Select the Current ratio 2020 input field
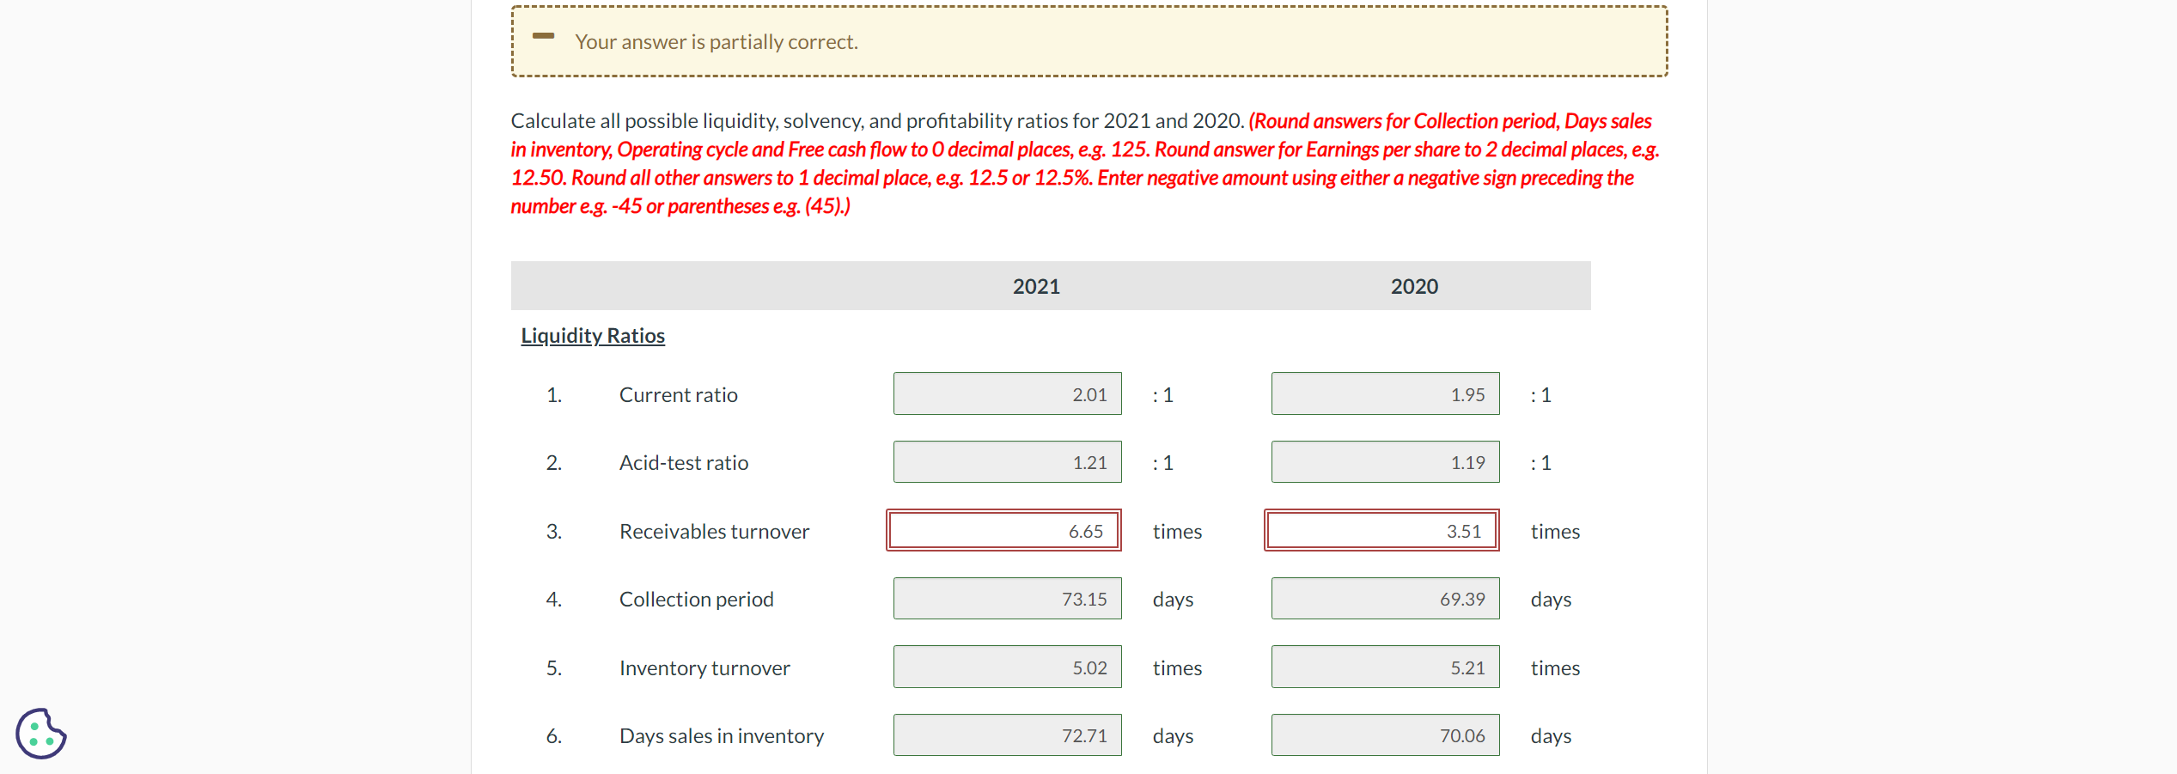This screenshot has height=774, width=2177. pyautogui.click(x=1384, y=393)
